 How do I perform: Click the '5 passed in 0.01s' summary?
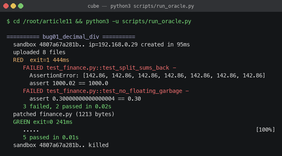(x=51, y=137)
